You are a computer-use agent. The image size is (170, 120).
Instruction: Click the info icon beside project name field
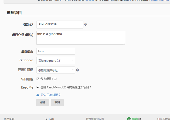(x=85, y=25)
